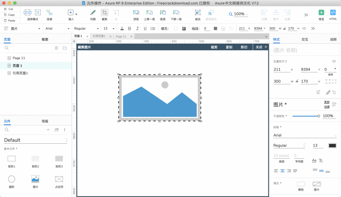Switch to the 交互 (Interactions) tab
The height and width of the screenshot is (197, 341).
[304, 39]
